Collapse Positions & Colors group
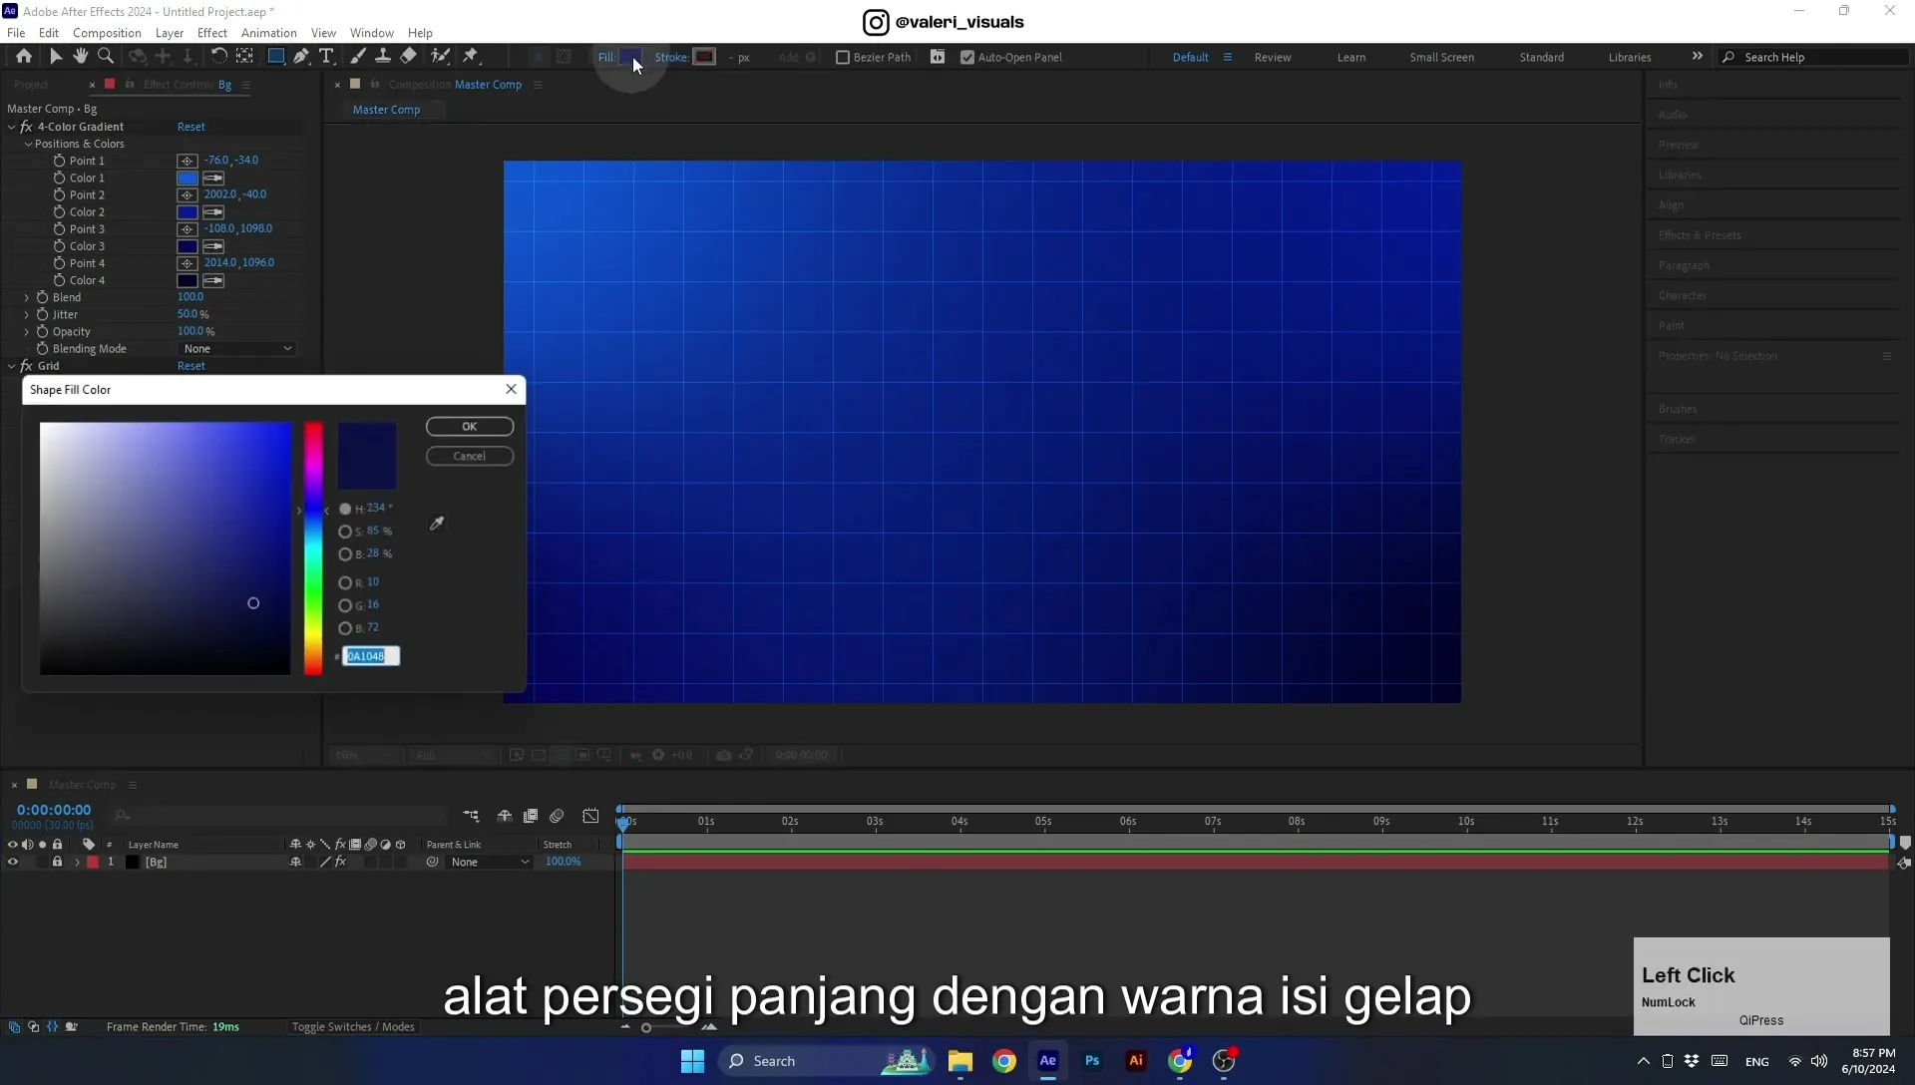This screenshot has height=1085, width=1915. point(29,144)
